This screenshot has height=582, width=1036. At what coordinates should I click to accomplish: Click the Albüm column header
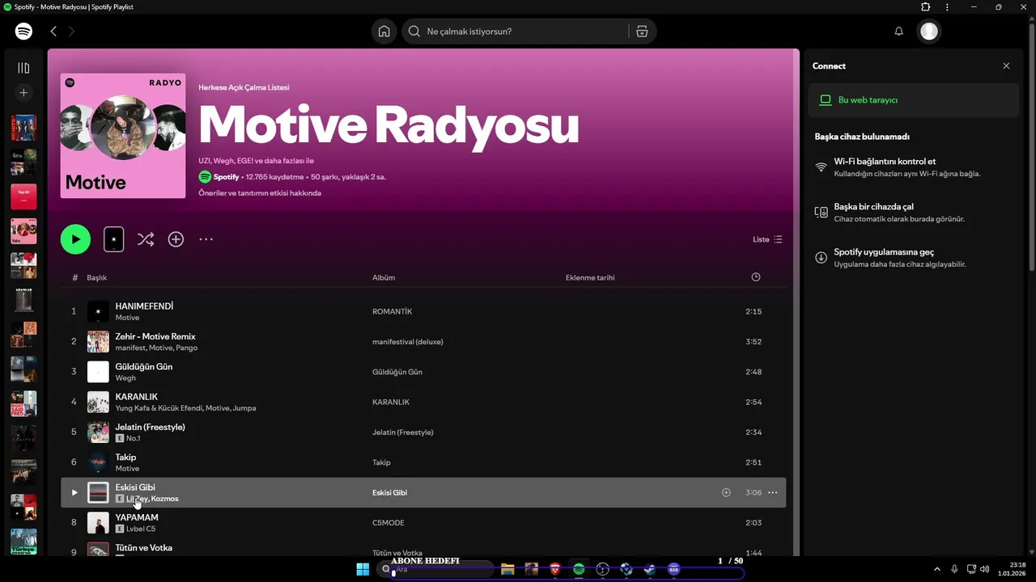pos(384,277)
